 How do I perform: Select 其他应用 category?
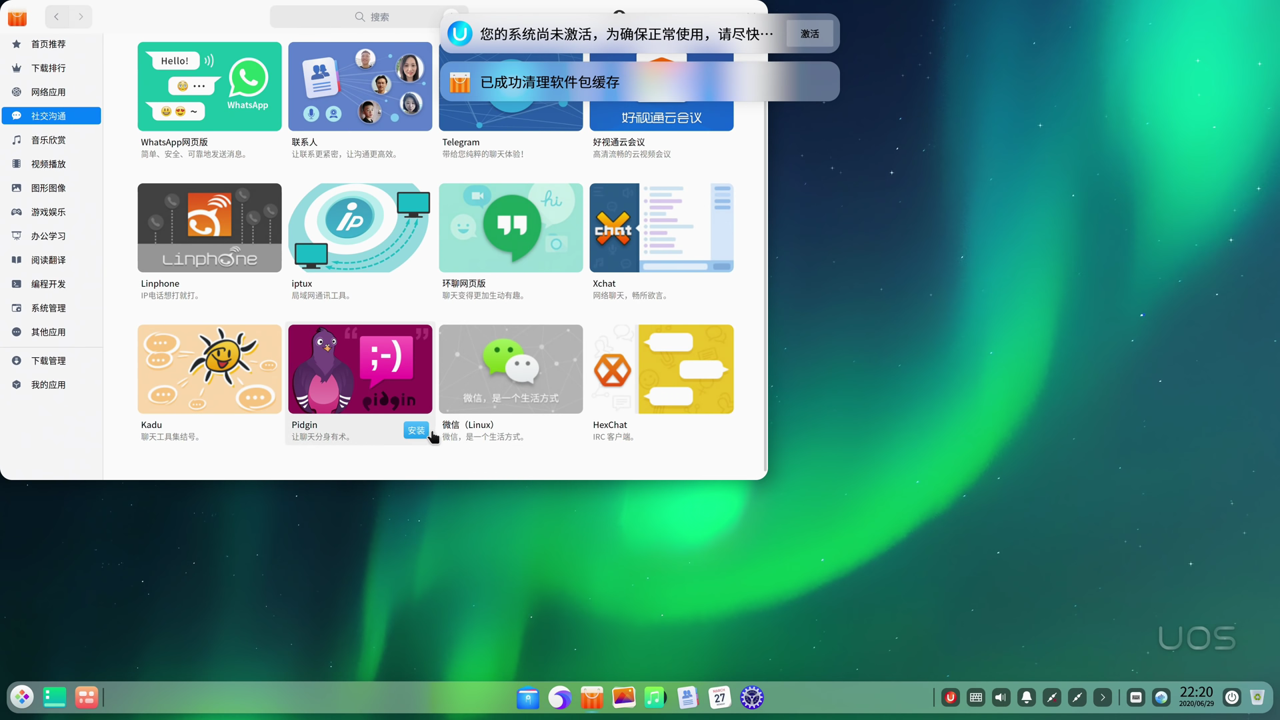(51, 332)
